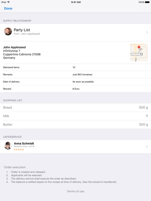Click the red map pin marker
This screenshot has width=151, height=201.
[x=139, y=47]
